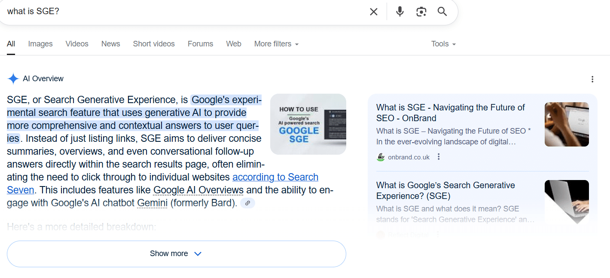Clear the search box with the X icon
610x278 pixels.
coord(374,12)
